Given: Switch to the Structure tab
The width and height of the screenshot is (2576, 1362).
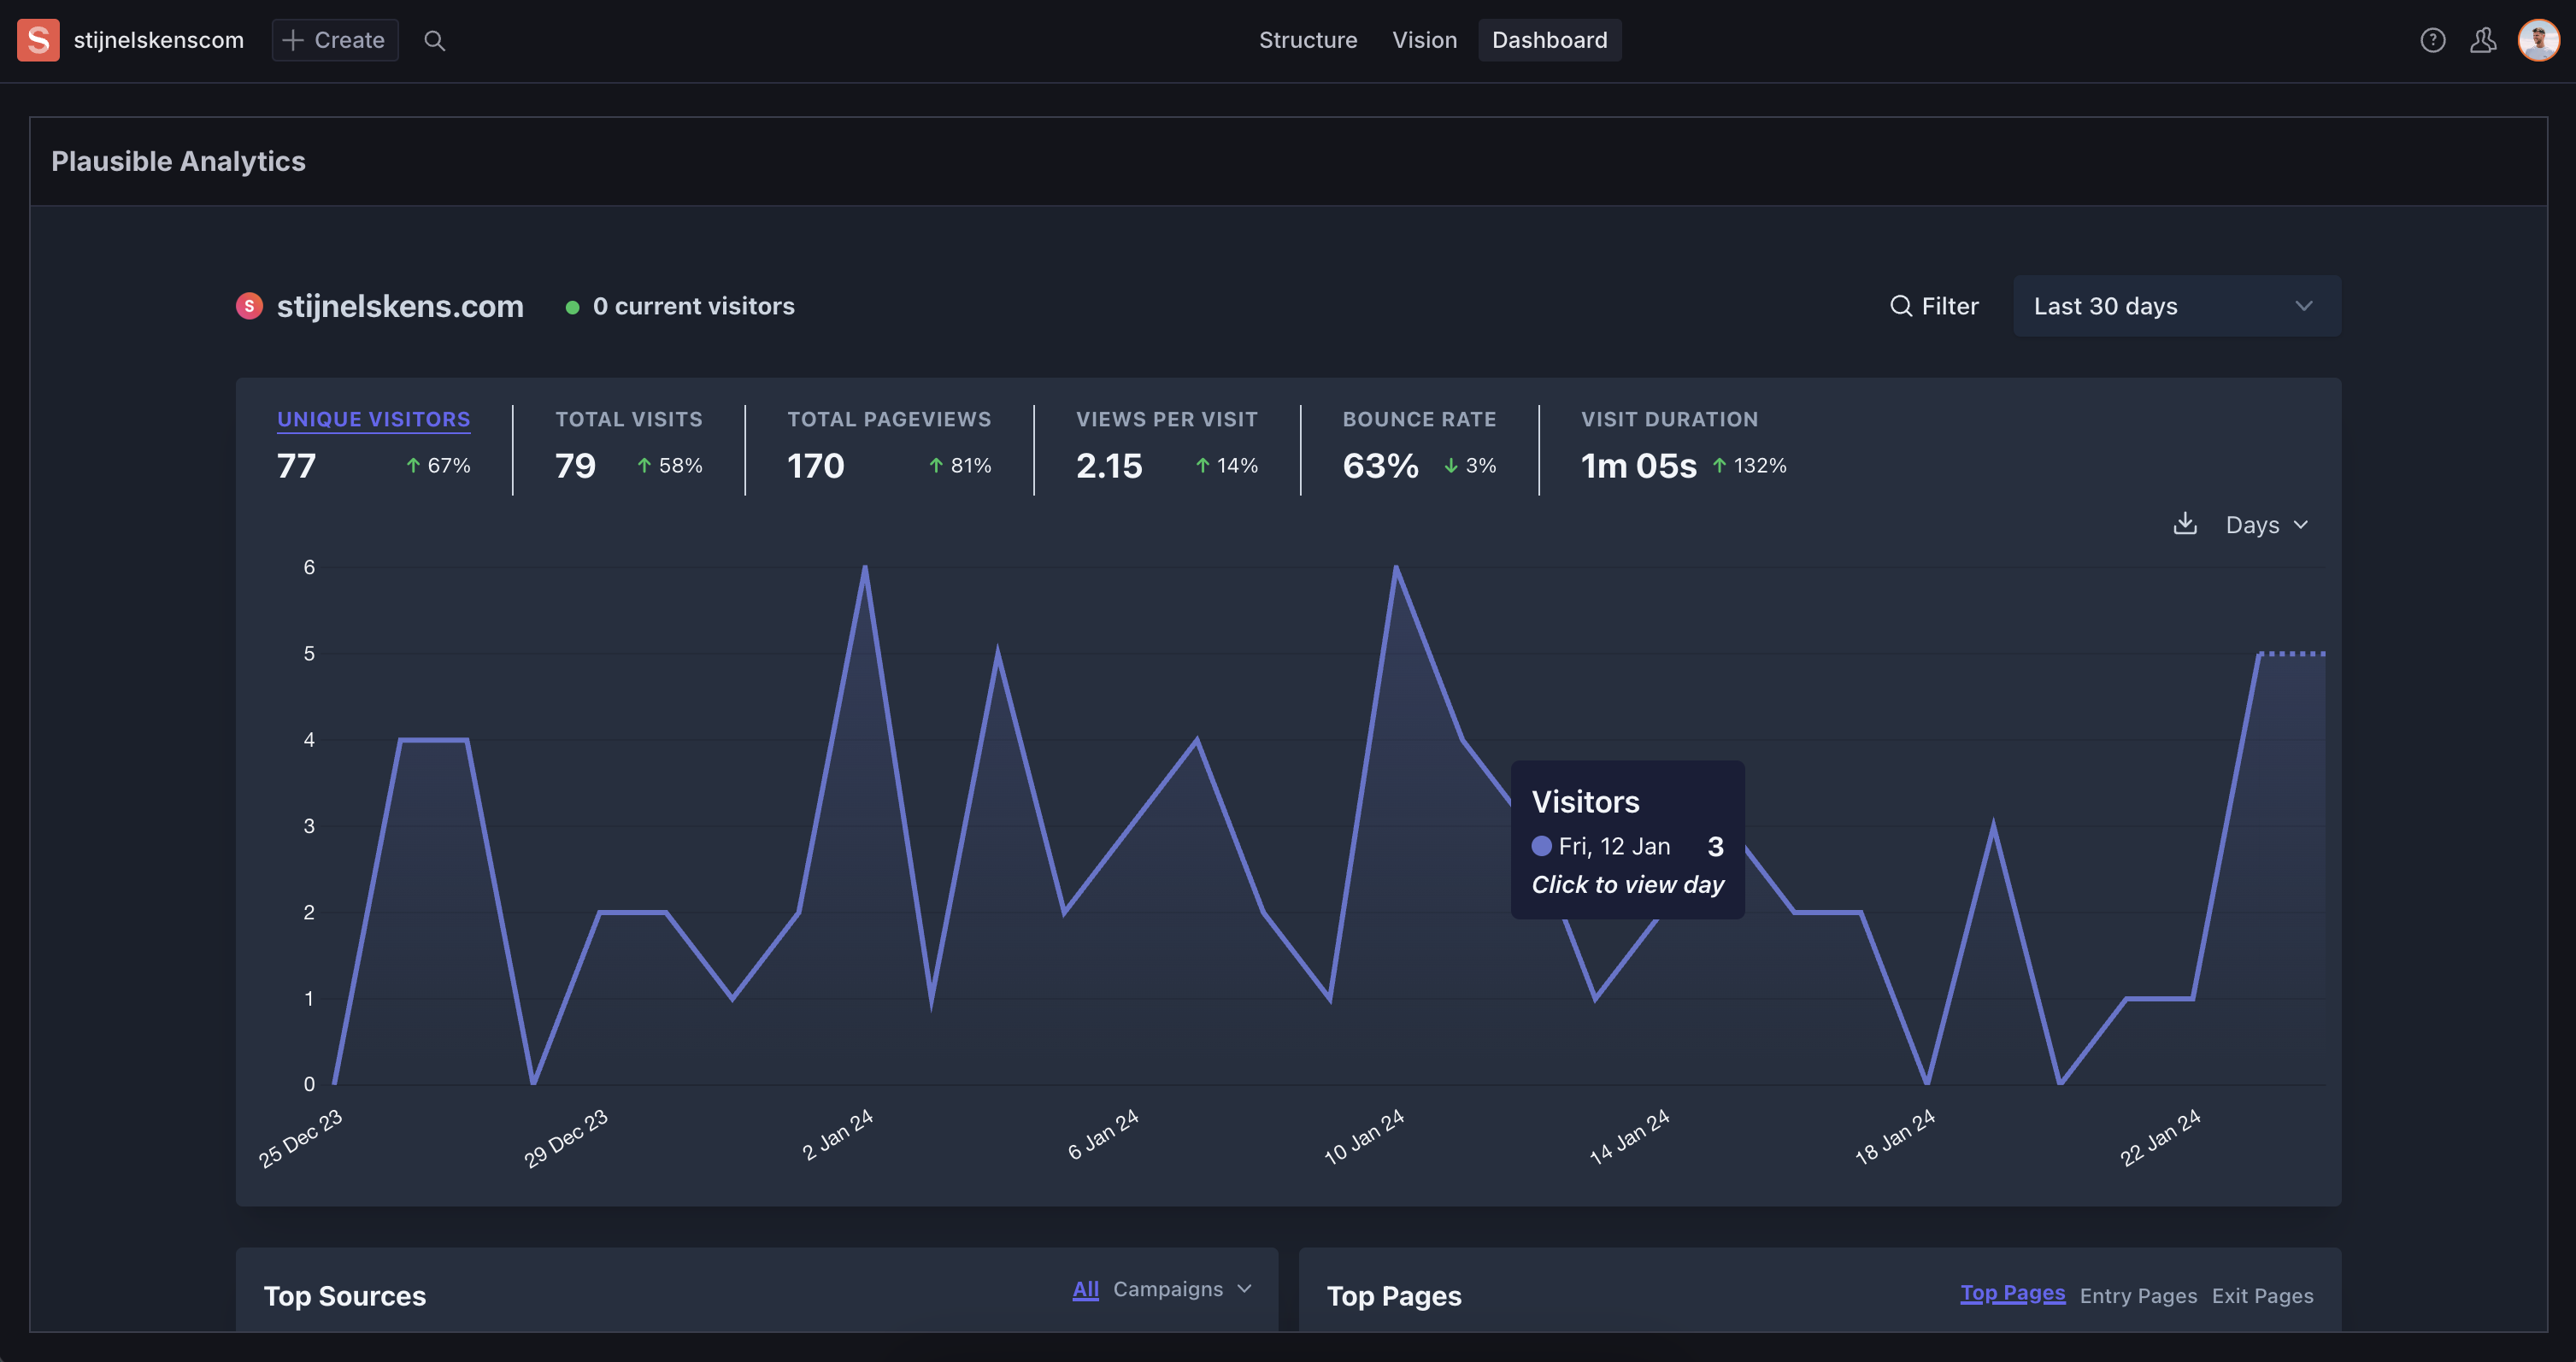Looking at the screenshot, I should point(1307,40).
